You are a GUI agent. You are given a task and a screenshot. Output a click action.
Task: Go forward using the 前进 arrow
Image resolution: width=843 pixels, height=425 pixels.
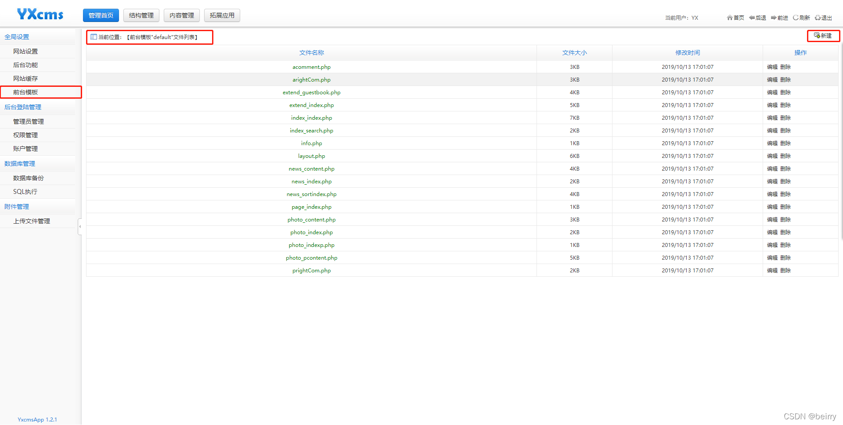(779, 18)
